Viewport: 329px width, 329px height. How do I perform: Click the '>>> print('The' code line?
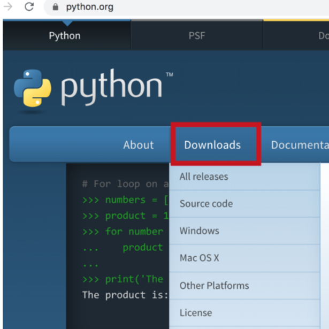tap(123, 279)
